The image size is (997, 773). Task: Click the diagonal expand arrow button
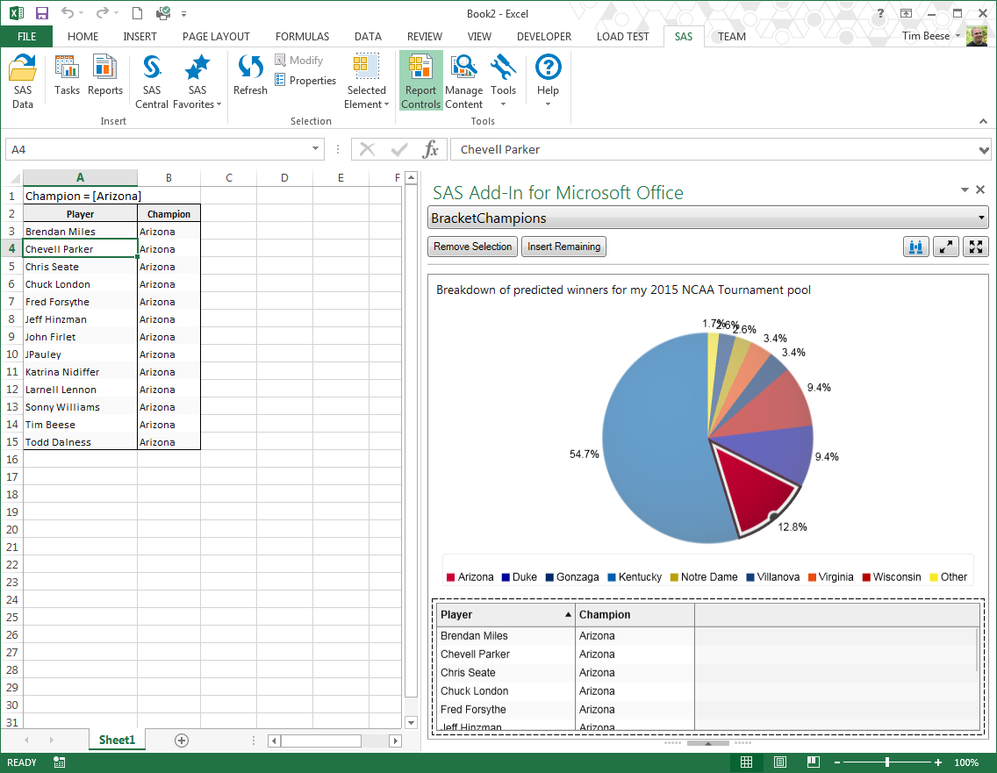coord(945,247)
